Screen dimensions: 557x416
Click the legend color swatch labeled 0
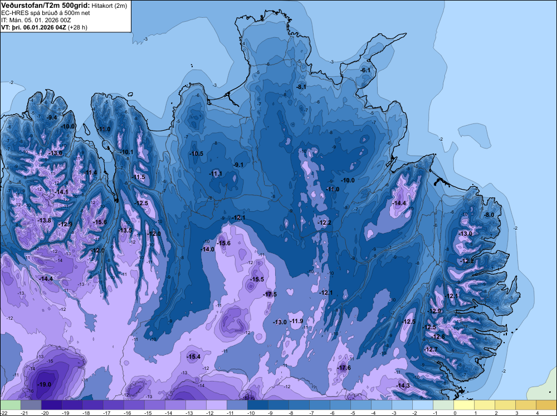463,405
